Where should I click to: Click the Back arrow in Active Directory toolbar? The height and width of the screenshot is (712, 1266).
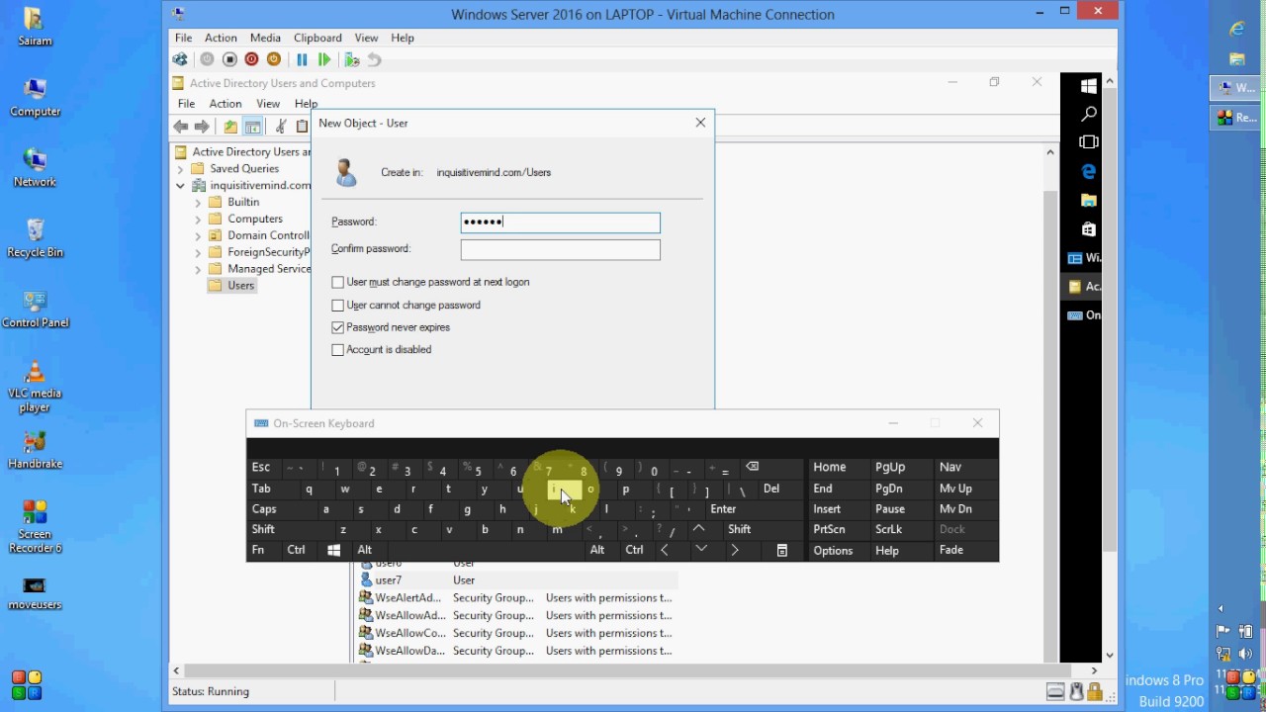pyautogui.click(x=180, y=127)
